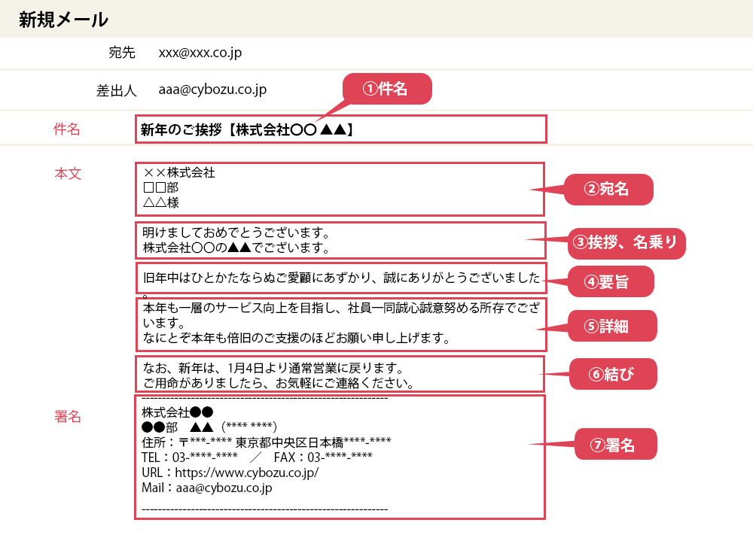Click the ⑦署名 label badge
The width and height of the screenshot is (753, 541).
pos(615,444)
